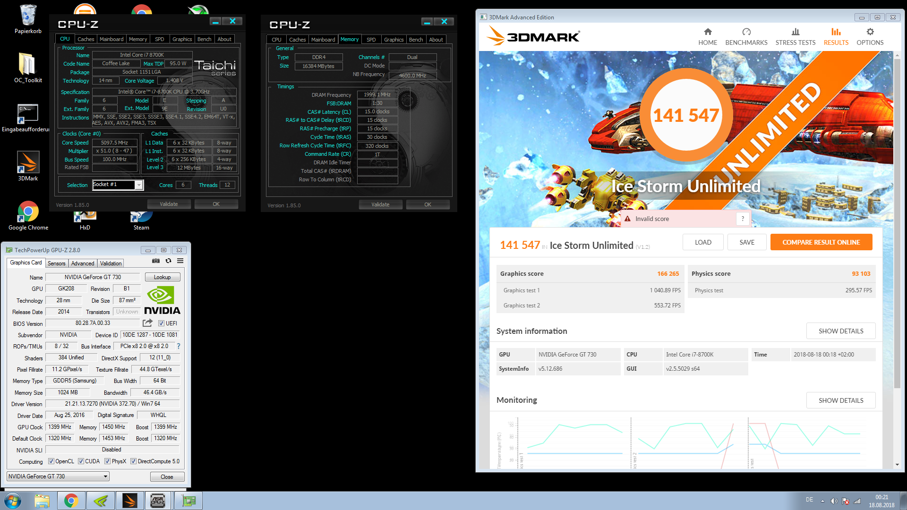This screenshot has width=907, height=510.
Task: Toggle the OpenCL checkbox
Action: [51, 461]
